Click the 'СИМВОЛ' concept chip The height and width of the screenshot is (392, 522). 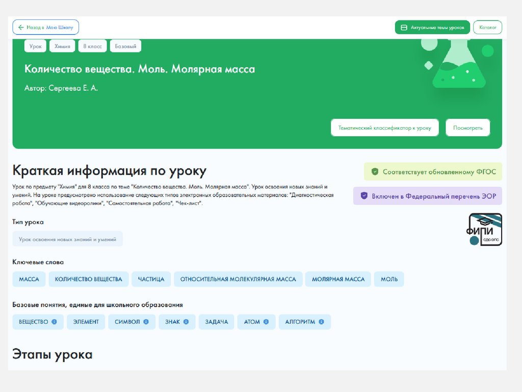pyautogui.click(x=132, y=322)
